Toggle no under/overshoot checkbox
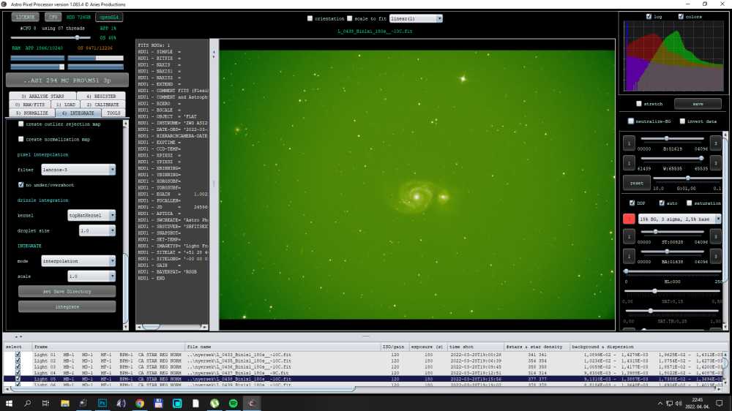The width and height of the screenshot is (732, 411). pyautogui.click(x=21, y=185)
